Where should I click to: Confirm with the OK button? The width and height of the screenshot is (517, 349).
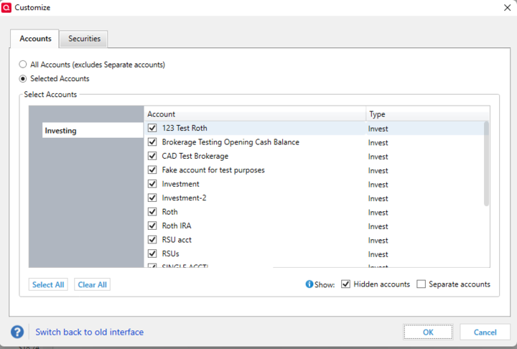[x=428, y=332]
